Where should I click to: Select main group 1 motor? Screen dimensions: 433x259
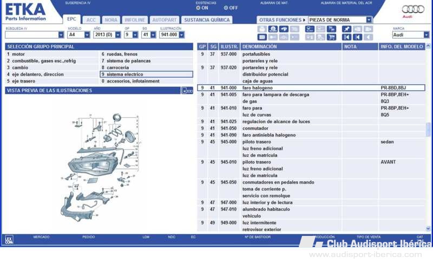coord(51,54)
